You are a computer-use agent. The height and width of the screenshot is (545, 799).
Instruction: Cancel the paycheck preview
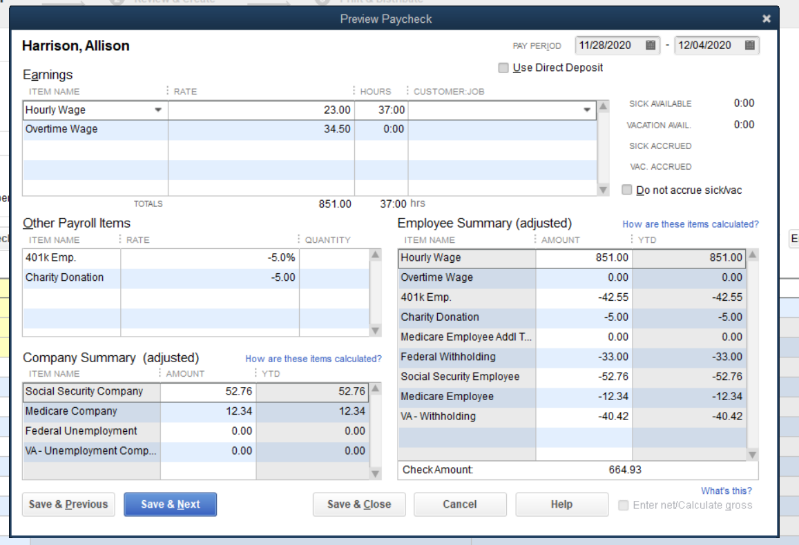(460, 504)
